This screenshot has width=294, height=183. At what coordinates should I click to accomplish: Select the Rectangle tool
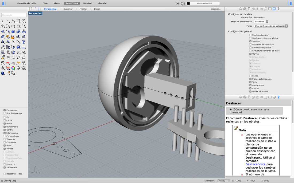13,26
